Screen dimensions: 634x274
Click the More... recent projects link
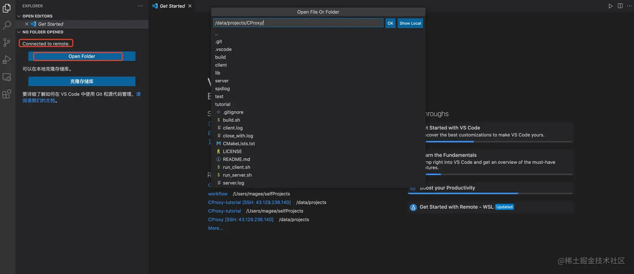(x=216, y=228)
